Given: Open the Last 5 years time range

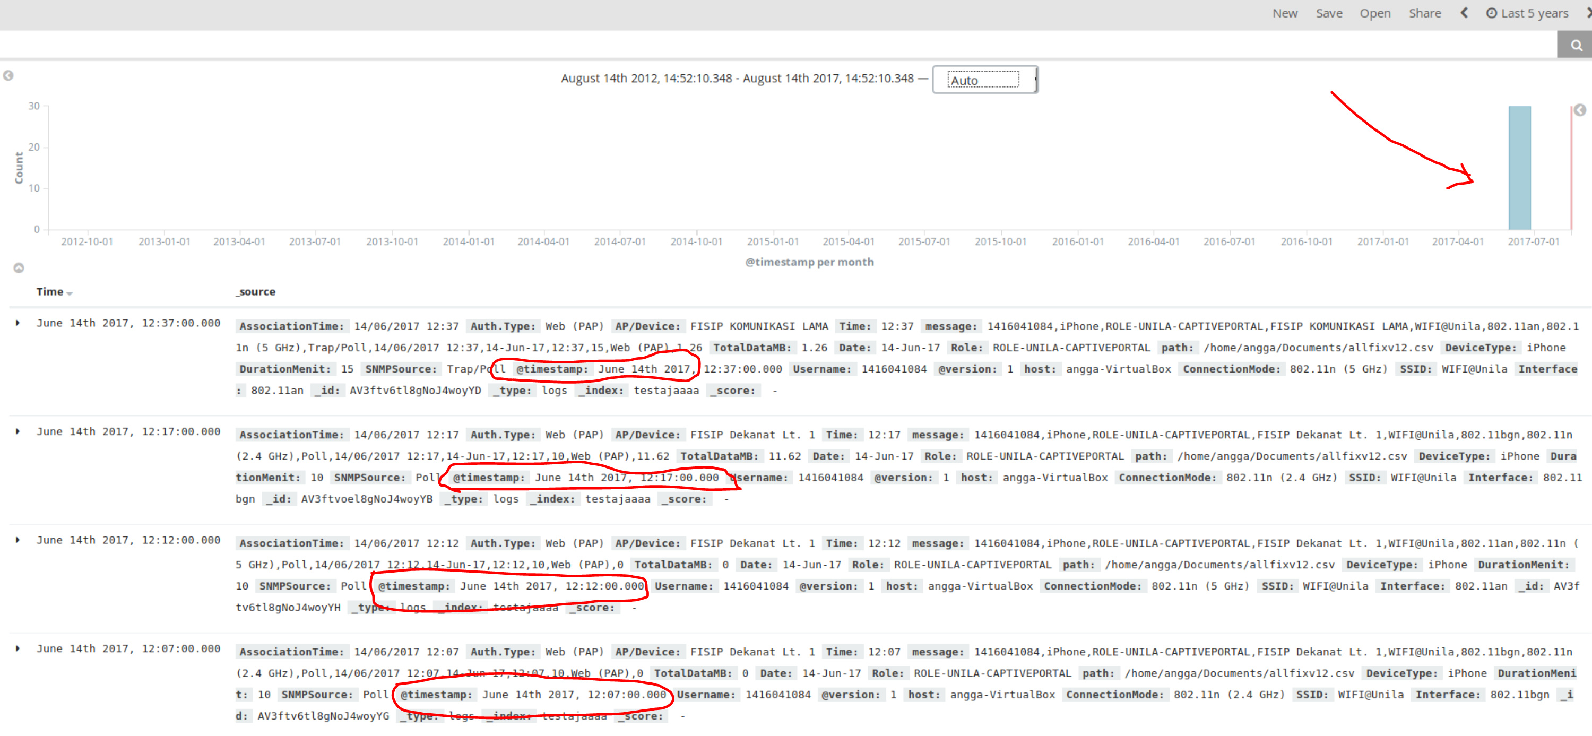Looking at the screenshot, I should (1534, 13).
